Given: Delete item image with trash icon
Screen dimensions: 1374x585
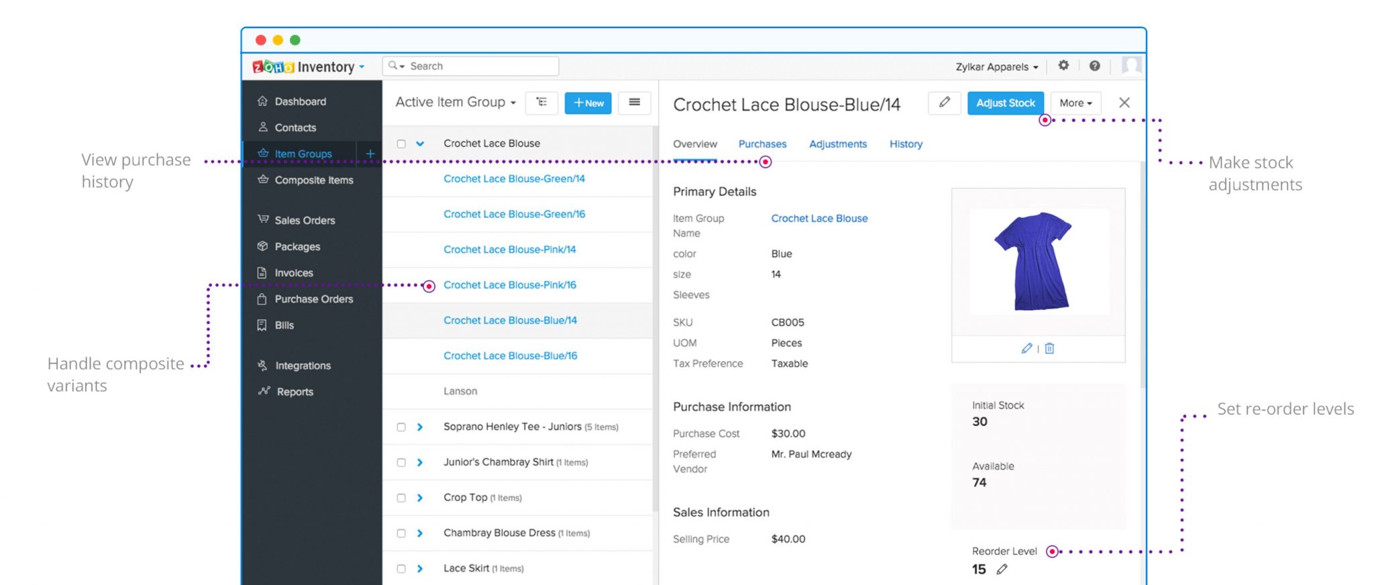Looking at the screenshot, I should pyautogui.click(x=1049, y=348).
